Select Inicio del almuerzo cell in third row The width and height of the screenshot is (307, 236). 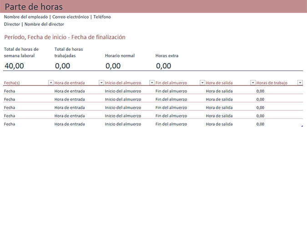click(123, 108)
